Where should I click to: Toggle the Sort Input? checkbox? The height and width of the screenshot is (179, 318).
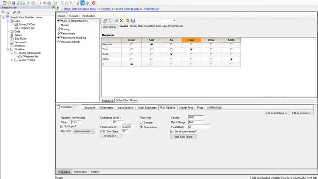pos(62,126)
